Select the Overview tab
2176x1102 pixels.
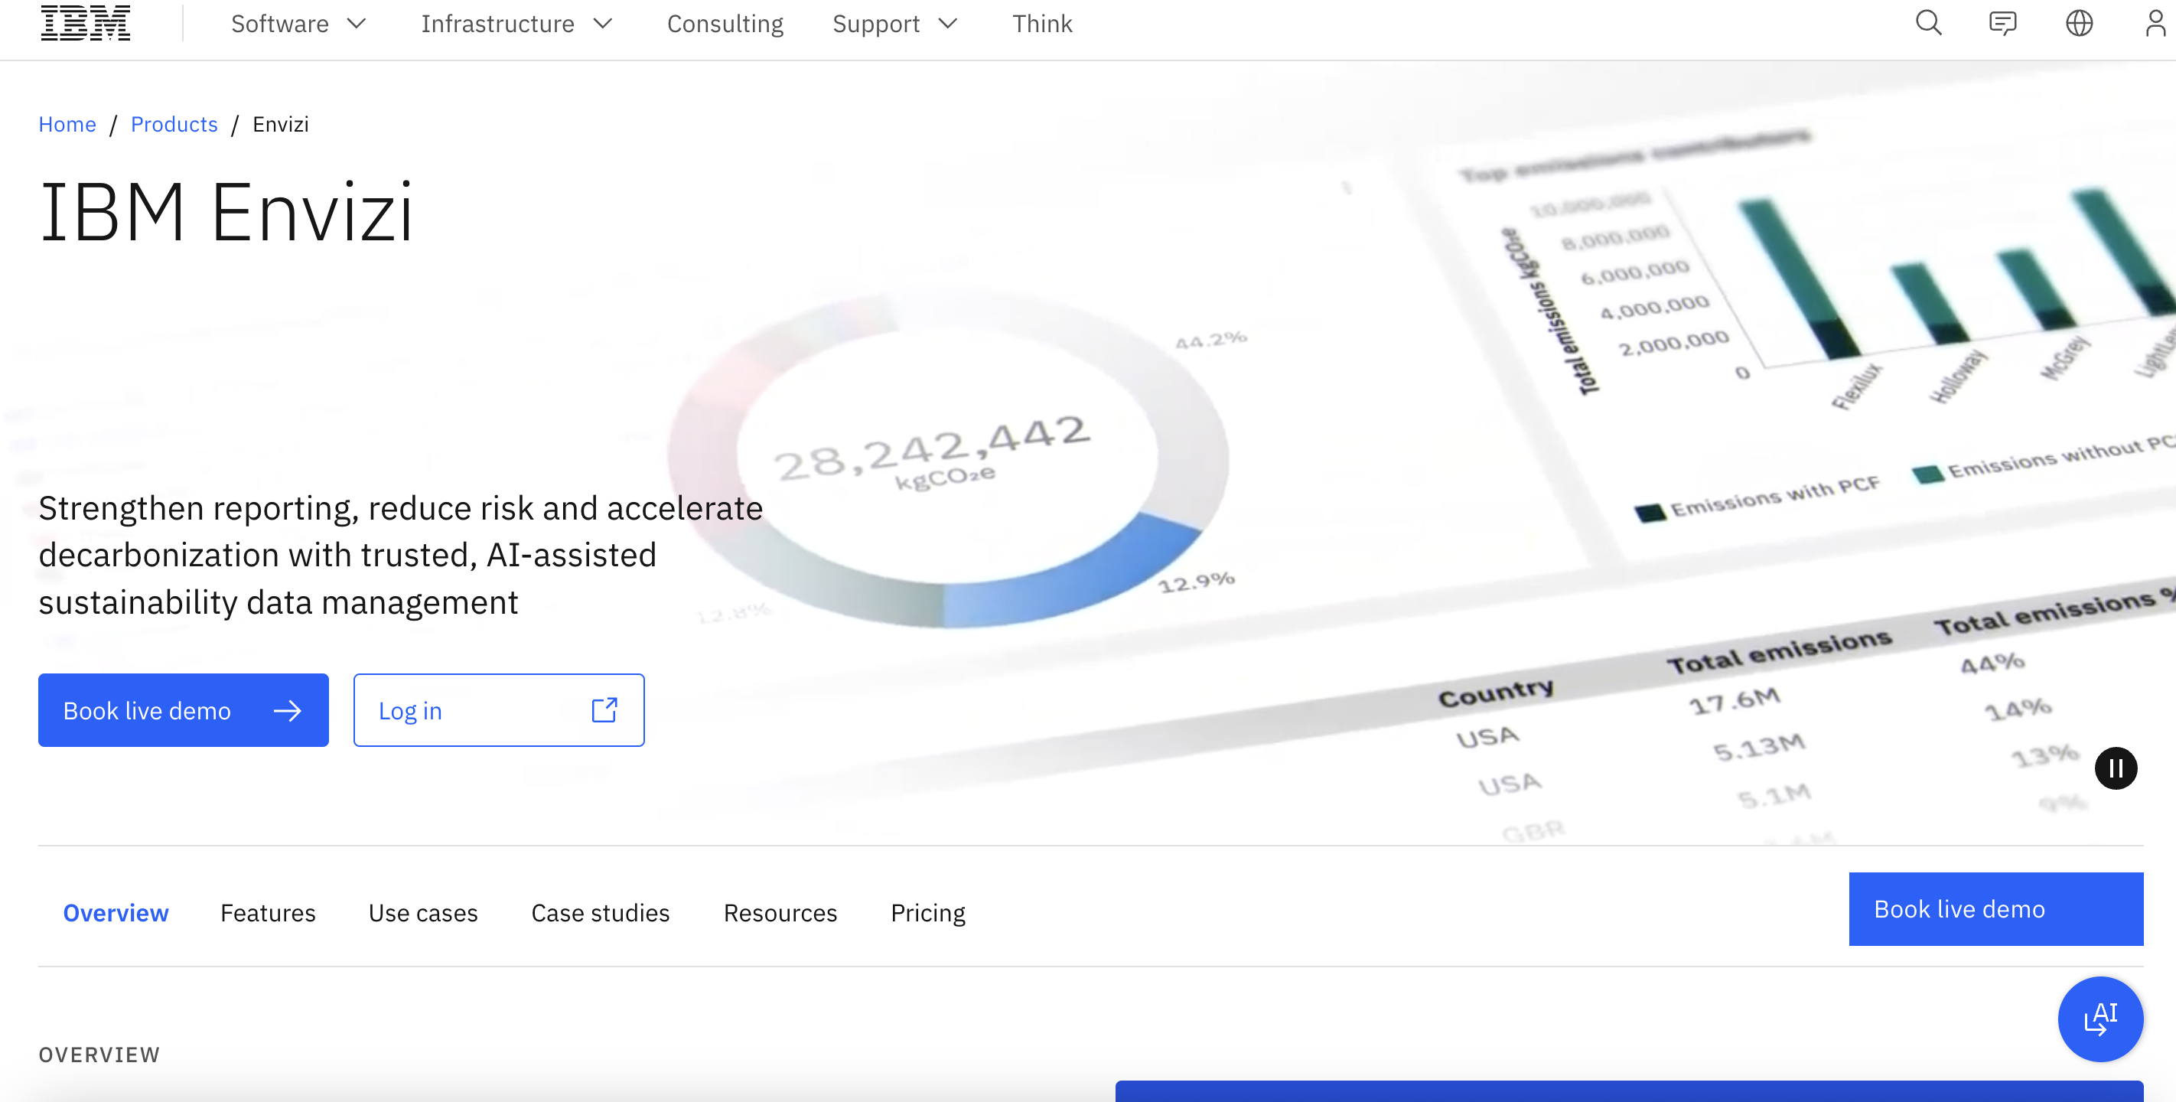point(116,913)
